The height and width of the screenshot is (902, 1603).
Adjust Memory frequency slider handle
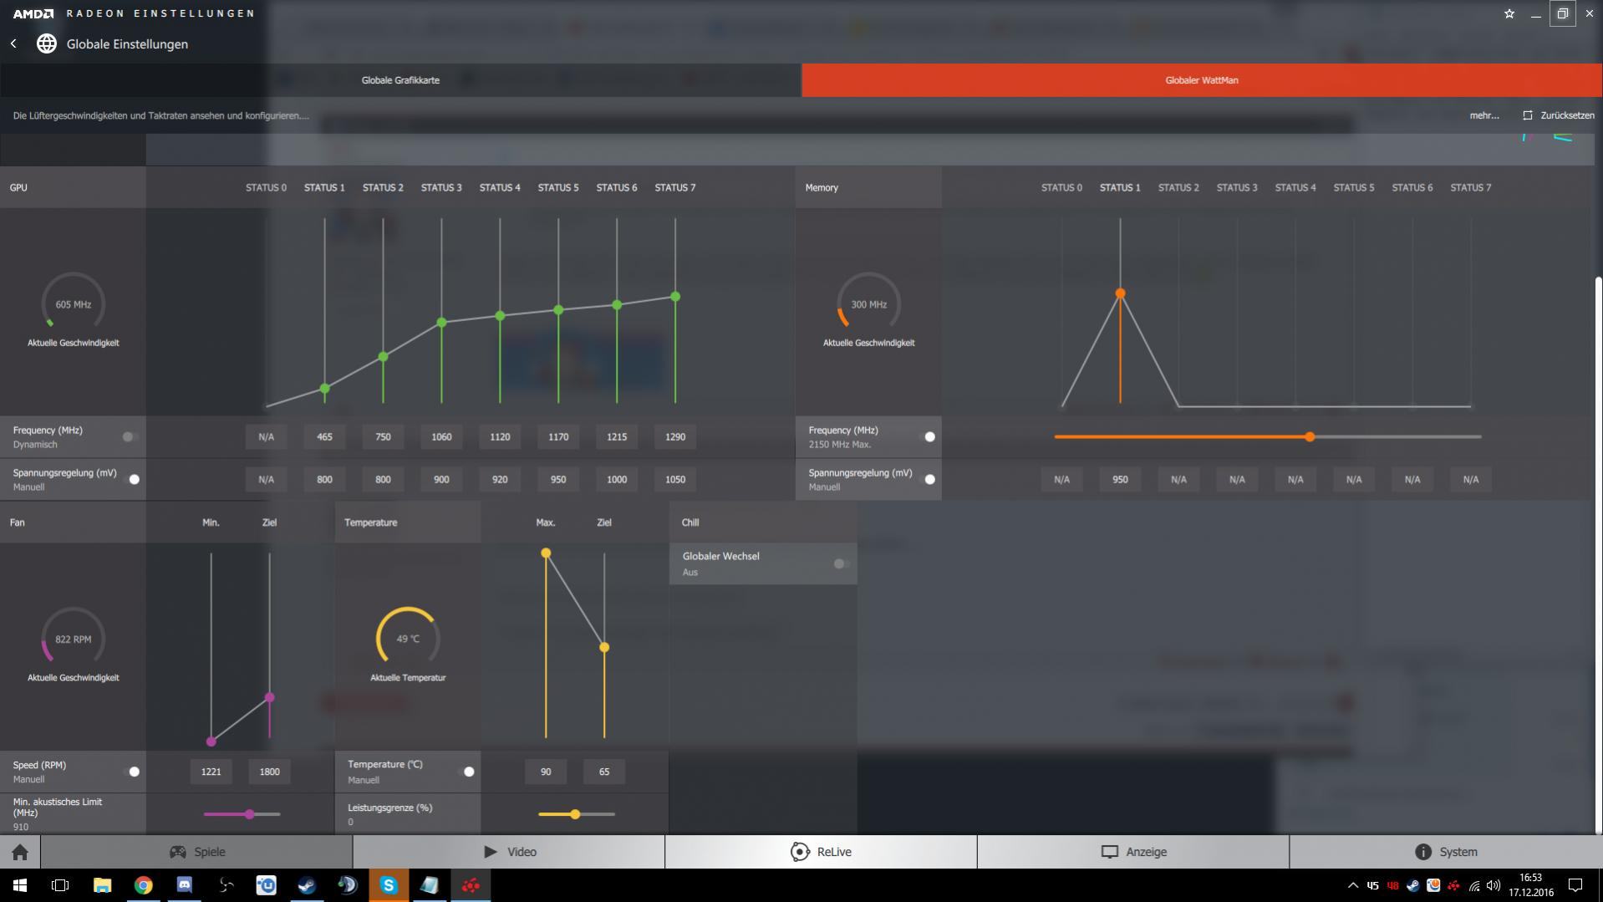point(1310,436)
